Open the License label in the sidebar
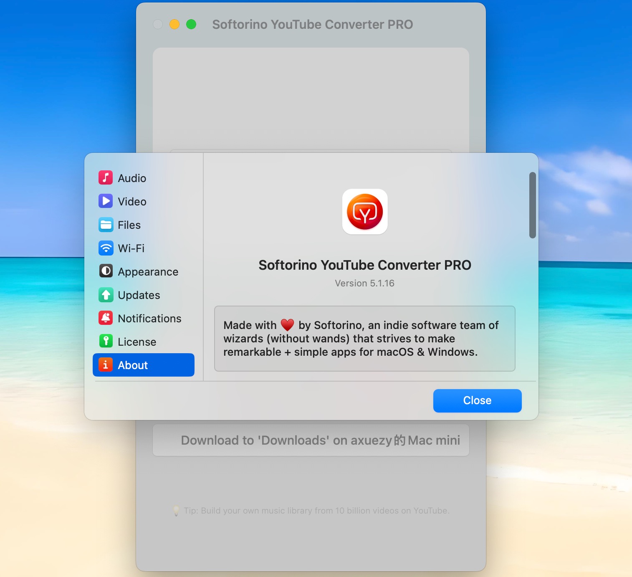This screenshot has width=632, height=577. 137,342
